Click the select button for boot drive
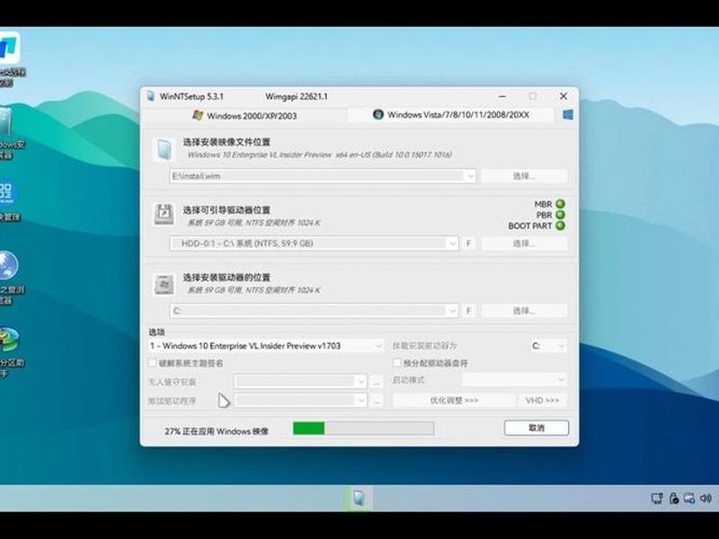The width and height of the screenshot is (719, 539). (x=524, y=243)
